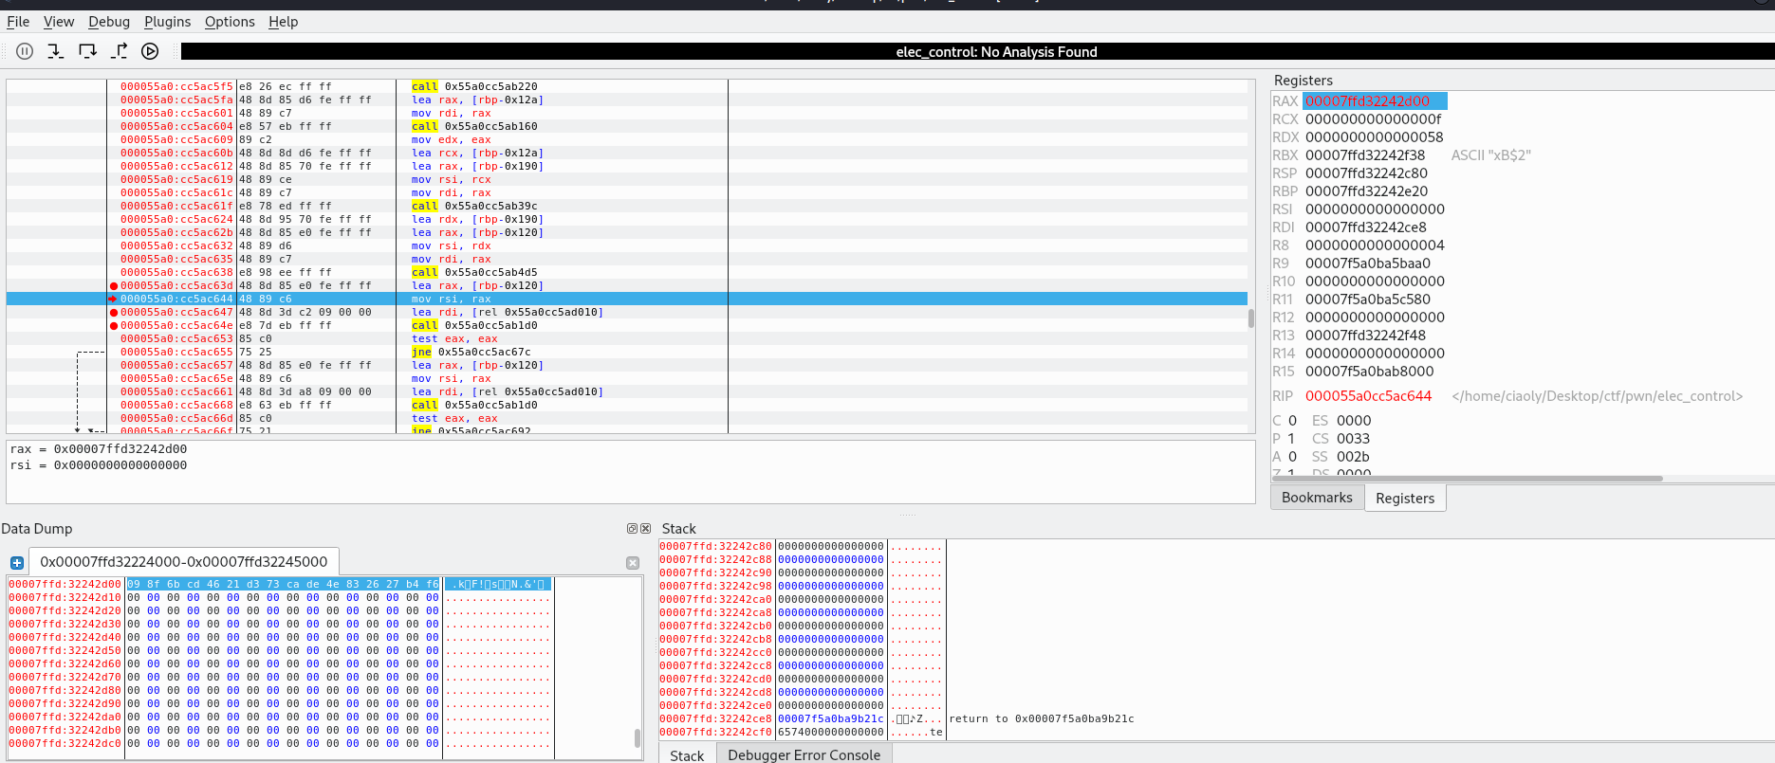Select the 'return to 0x00007f5a0ba9b21c' stack comment
The height and width of the screenshot is (763, 1775).
[x=1042, y=718]
